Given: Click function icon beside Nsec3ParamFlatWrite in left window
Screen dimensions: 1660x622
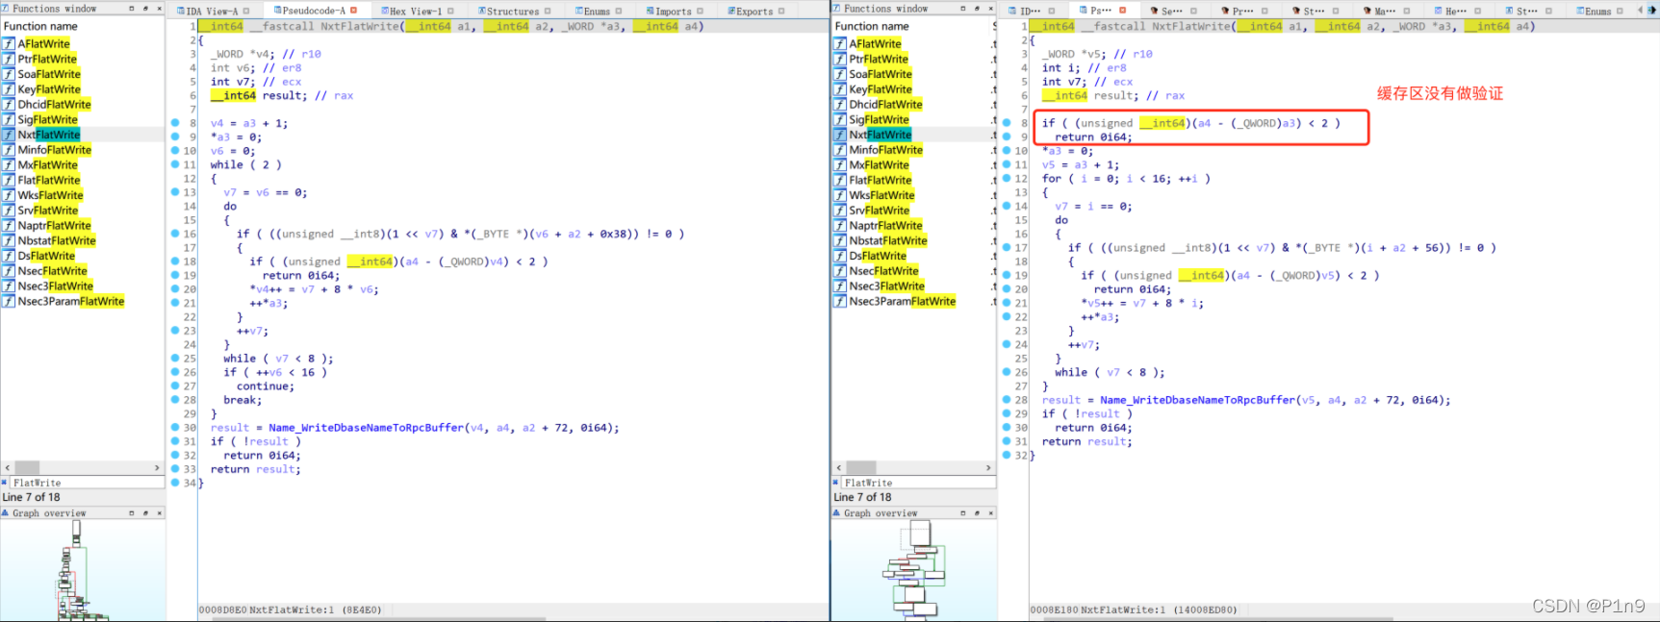Looking at the screenshot, I should 9,302.
